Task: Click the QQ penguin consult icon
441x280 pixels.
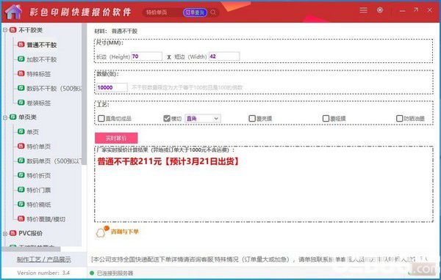Action: pos(102,232)
